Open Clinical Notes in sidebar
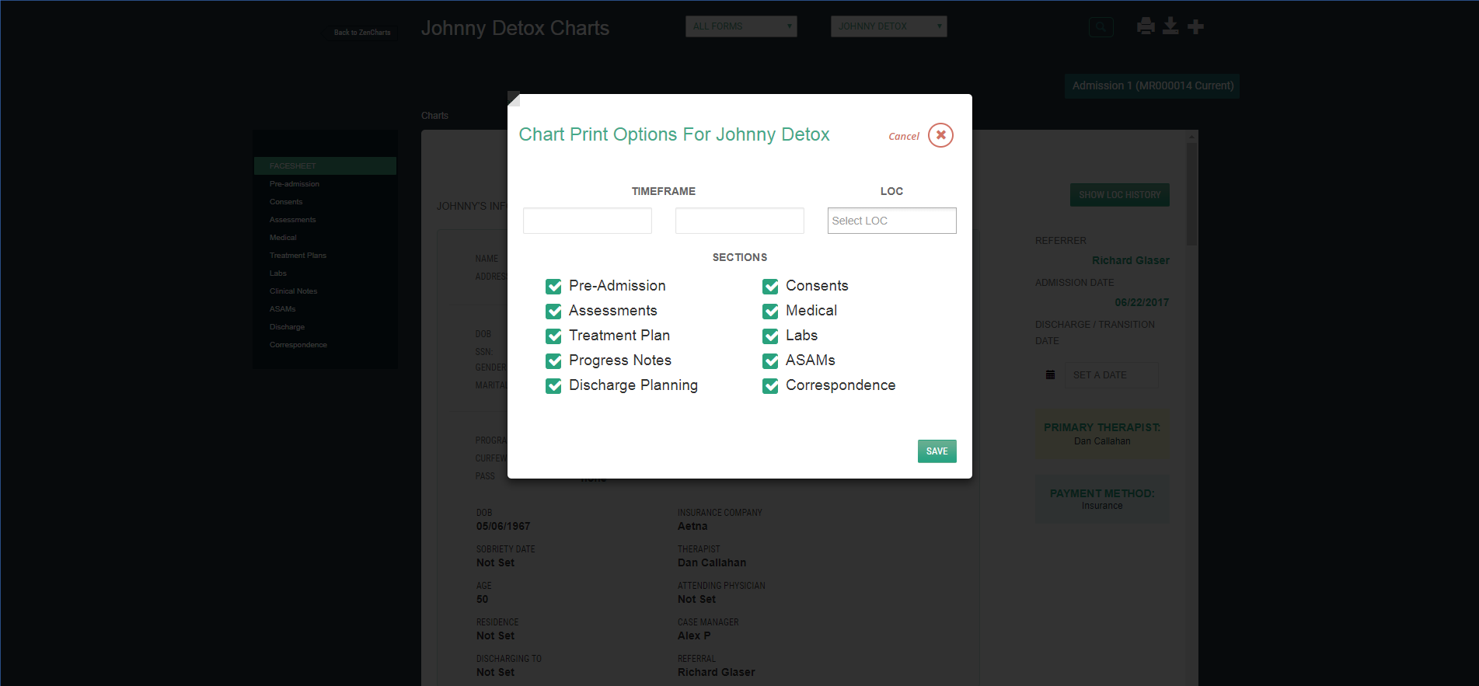The width and height of the screenshot is (1479, 686). 293,291
